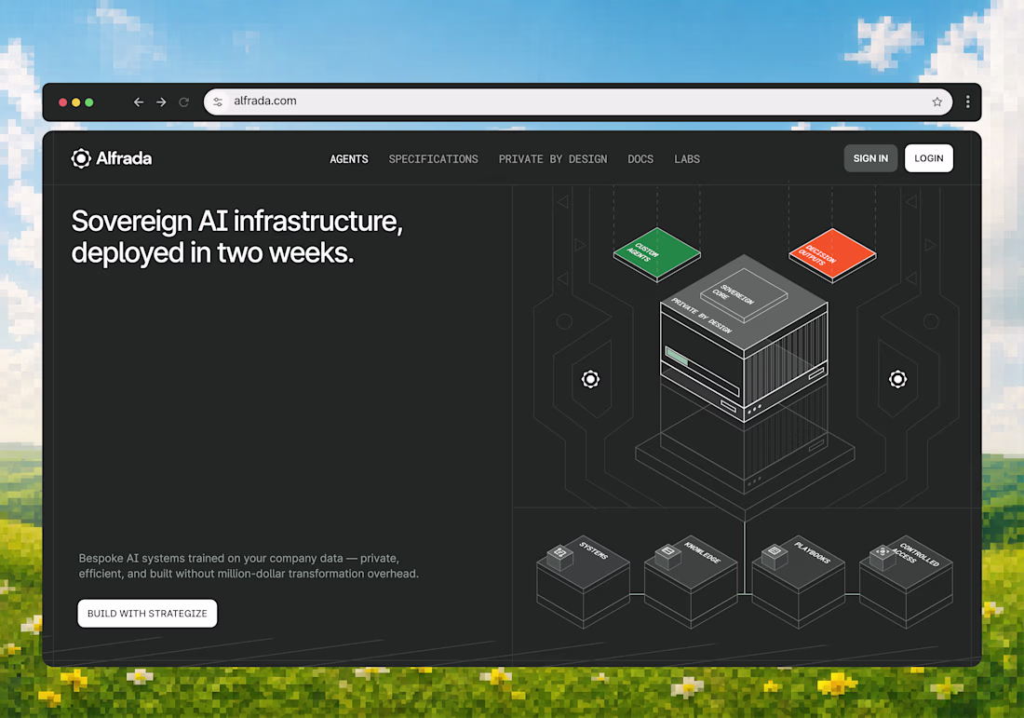Click the browser forward arrow
The image size is (1024, 718).
tap(161, 102)
